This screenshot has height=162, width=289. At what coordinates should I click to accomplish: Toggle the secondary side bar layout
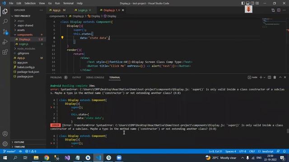pyautogui.click(x=252, y=3)
